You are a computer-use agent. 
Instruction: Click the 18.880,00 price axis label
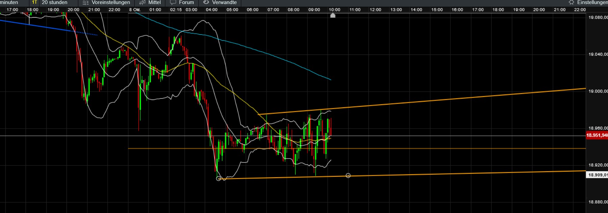[x=598, y=202]
